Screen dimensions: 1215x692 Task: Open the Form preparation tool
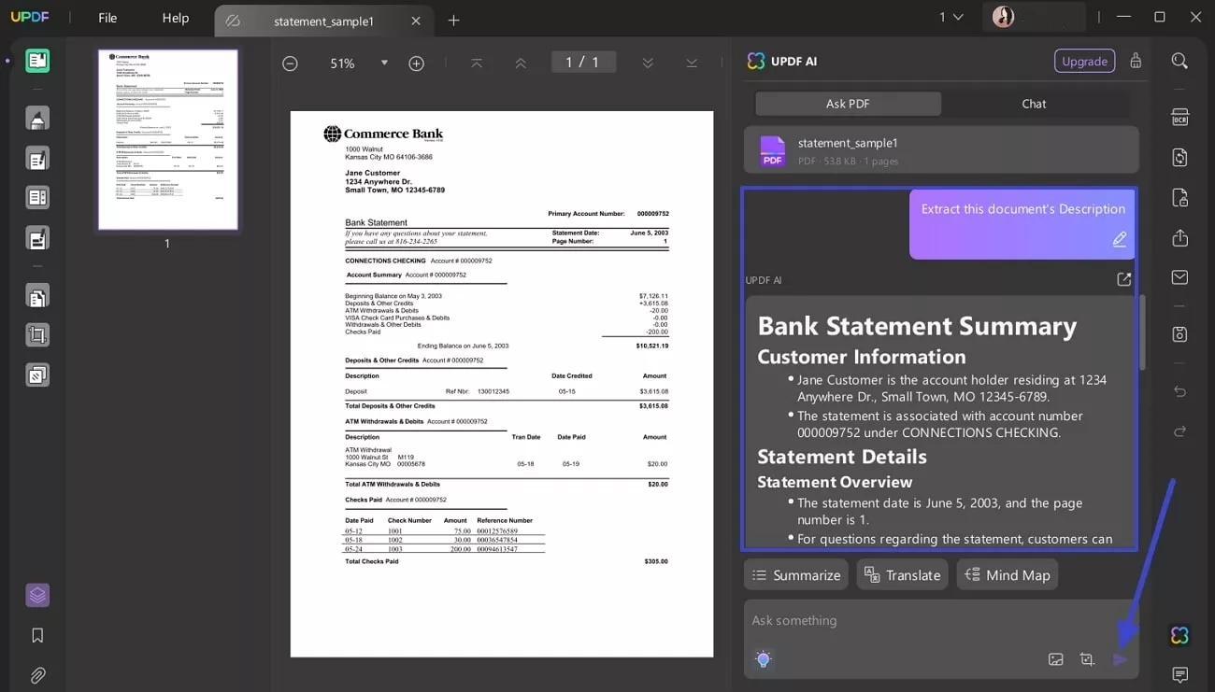point(37,198)
